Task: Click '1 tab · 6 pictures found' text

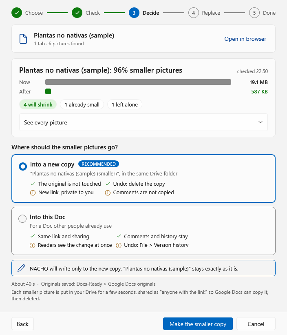Action: tap(59, 44)
